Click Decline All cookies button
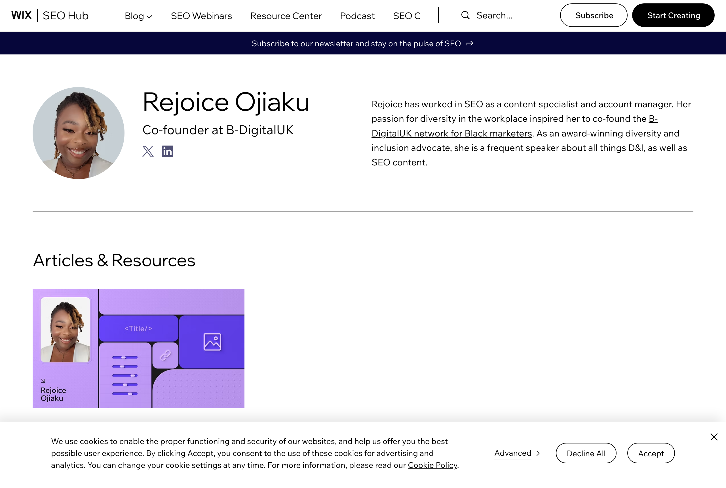This screenshot has width=726, height=488. (x=586, y=453)
